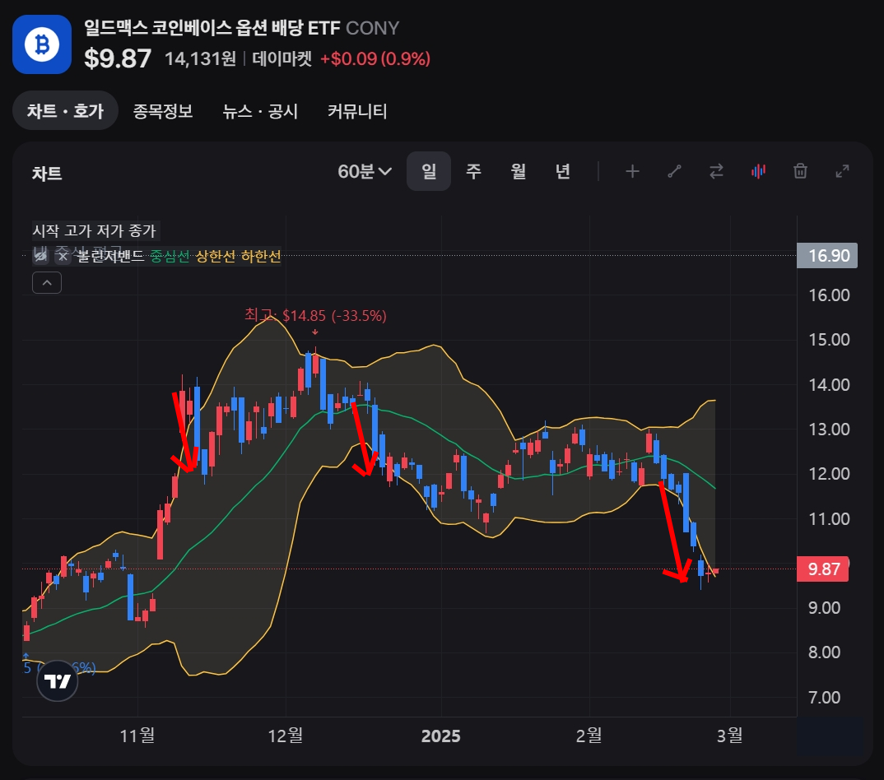884x780 pixels.
Task: Select the 주 weekly interval
Action: 473,171
